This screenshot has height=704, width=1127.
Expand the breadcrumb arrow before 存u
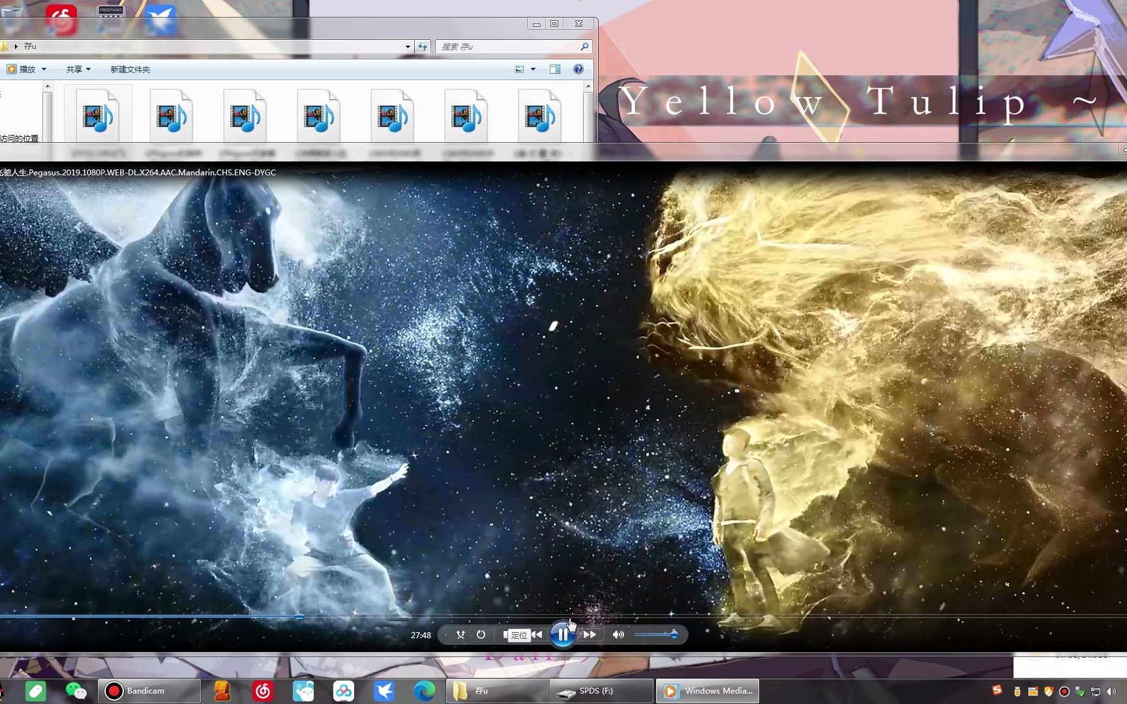16,46
